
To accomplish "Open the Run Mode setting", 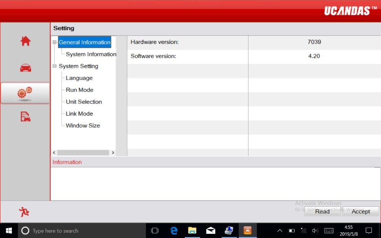I will point(80,90).
